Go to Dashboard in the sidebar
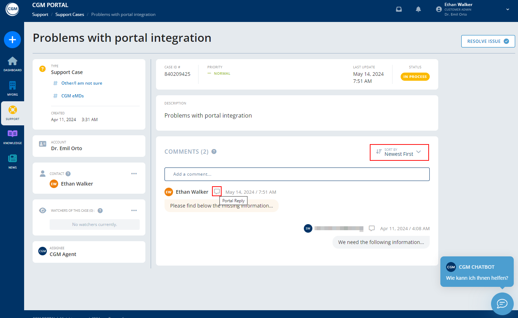518x318 pixels. tap(12, 64)
